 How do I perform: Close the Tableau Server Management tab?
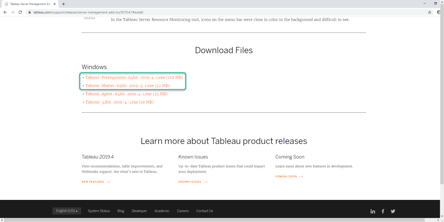[54, 4]
